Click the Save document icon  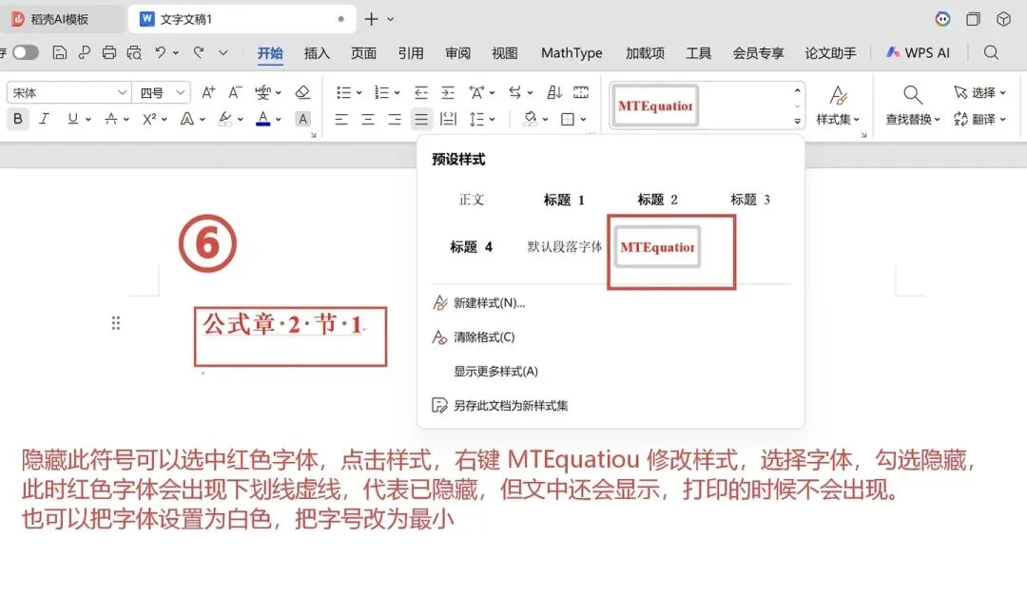tap(60, 53)
